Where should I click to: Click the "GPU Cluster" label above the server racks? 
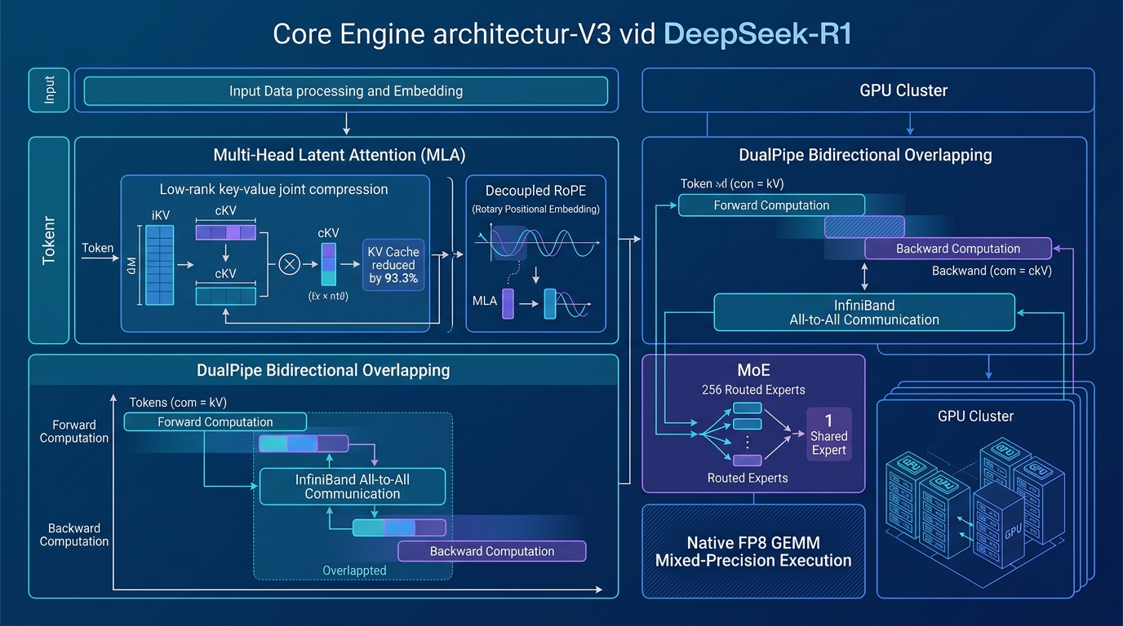974,416
